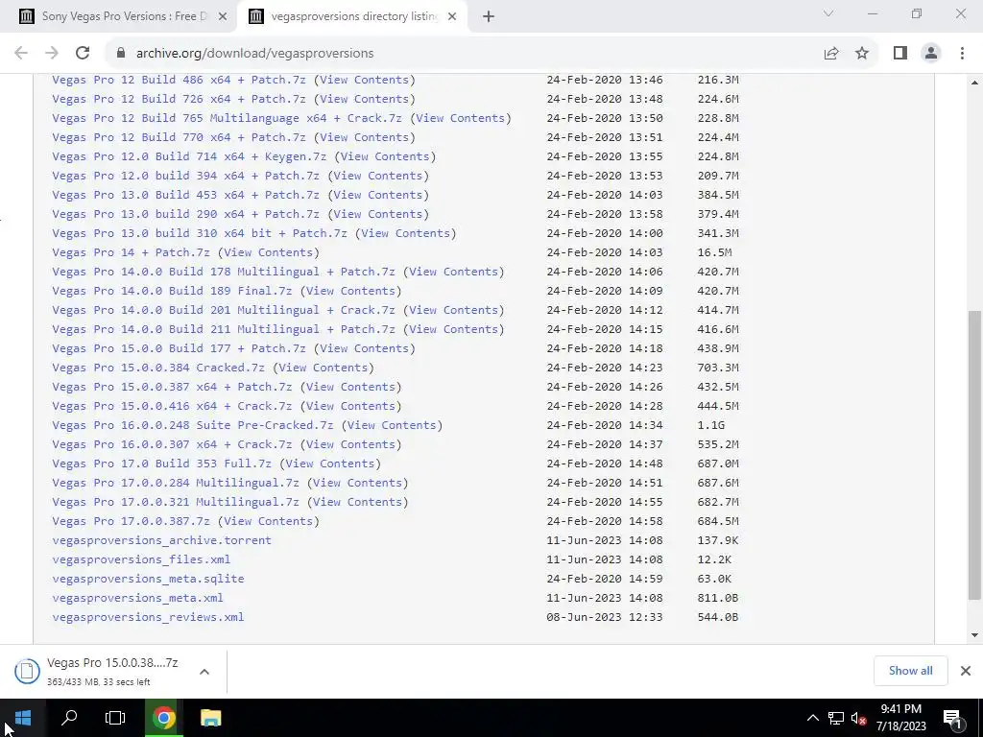Download Vegas Pro 15.0.0.416 x64 + Crack.7z
The image size is (983, 737).
(x=172, y=406)
